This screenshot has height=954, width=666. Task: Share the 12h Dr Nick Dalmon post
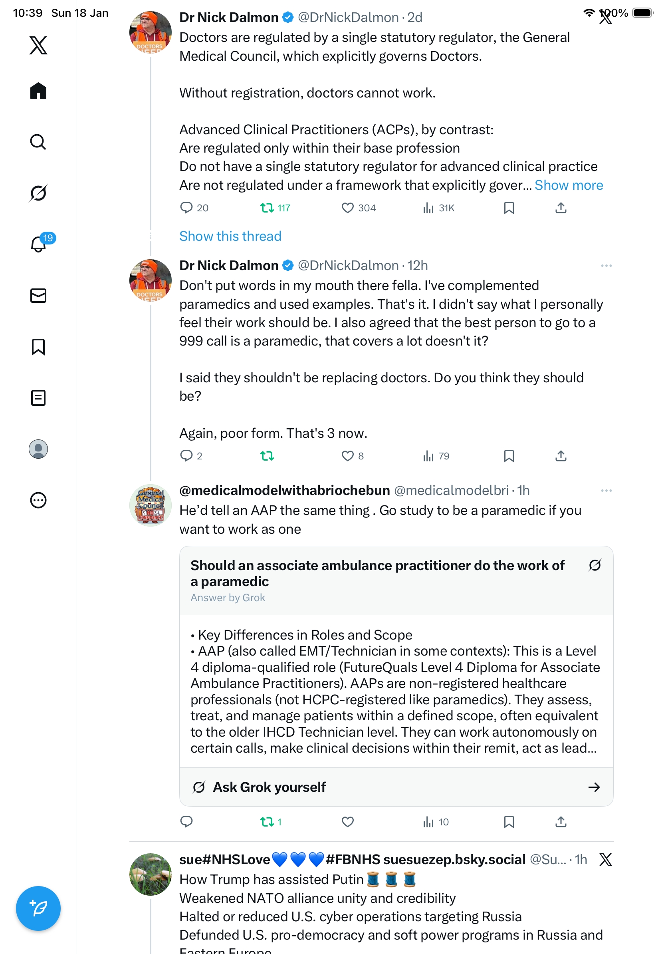561,456
